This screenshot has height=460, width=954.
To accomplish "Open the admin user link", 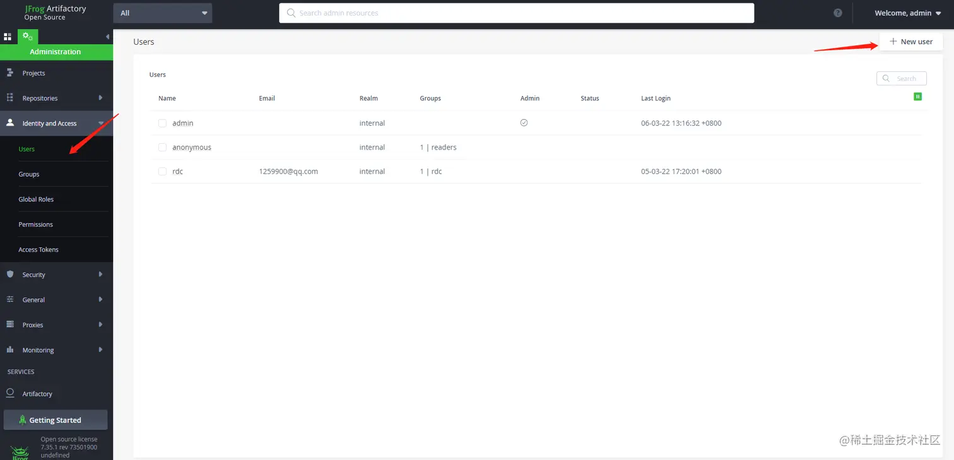I will coord(183,123).
